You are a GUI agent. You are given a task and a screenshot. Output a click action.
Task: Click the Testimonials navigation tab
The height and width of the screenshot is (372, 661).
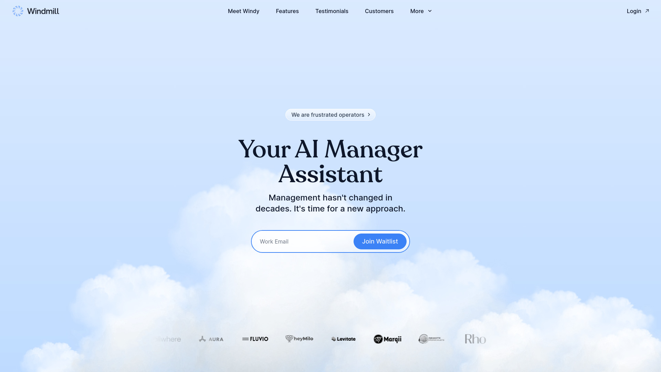[332, 11]
